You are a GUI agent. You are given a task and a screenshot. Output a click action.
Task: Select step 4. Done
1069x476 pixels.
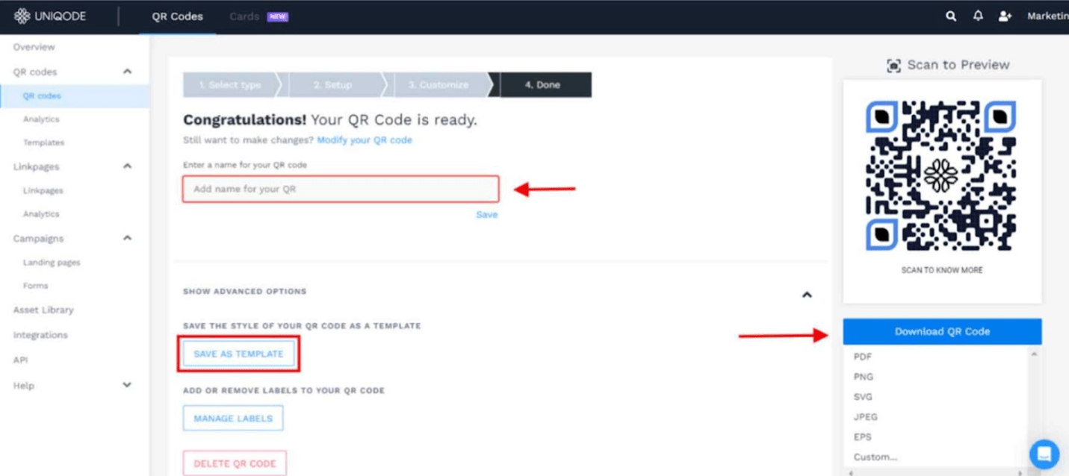545,85
